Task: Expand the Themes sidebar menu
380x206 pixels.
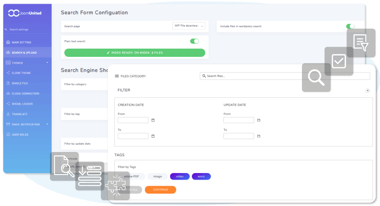Action: pos(47,63)
